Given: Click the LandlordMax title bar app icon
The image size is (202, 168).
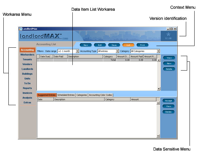Looking at the screenshot, I should [x=21, y=29].
